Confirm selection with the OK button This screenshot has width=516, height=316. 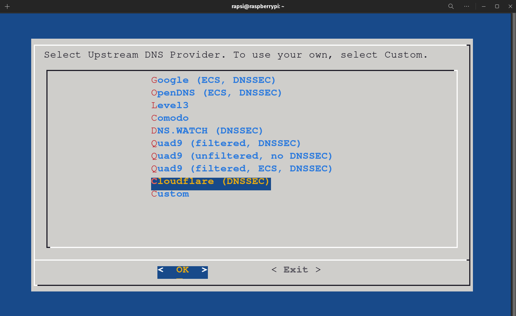pos(183,272)
